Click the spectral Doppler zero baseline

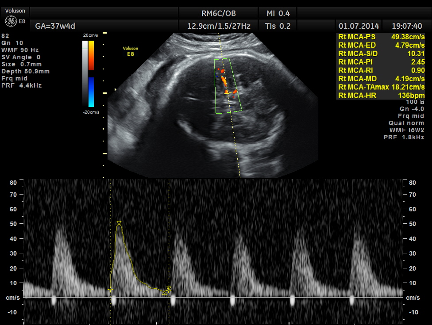click(212, 297)
